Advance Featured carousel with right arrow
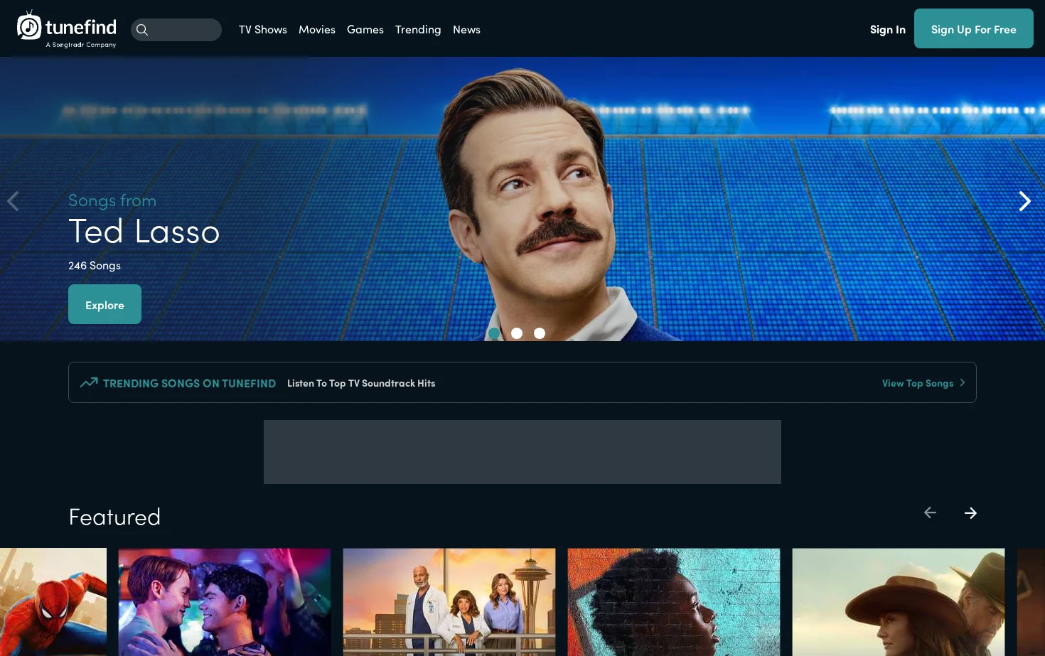The height and width of the screenshot is (656, 1045). click(970, 512)
